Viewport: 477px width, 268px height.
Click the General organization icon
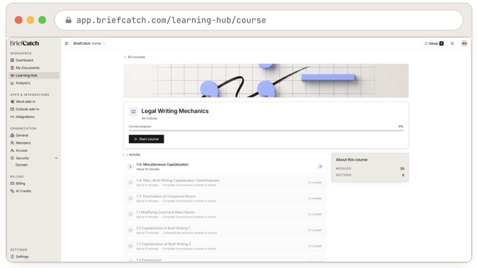click(12, 135)
